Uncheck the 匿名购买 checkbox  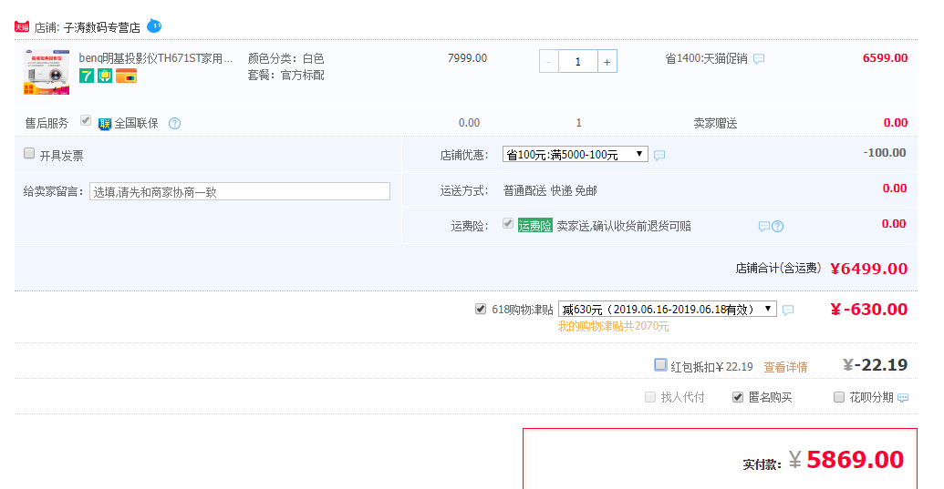[x=738, y=397]
